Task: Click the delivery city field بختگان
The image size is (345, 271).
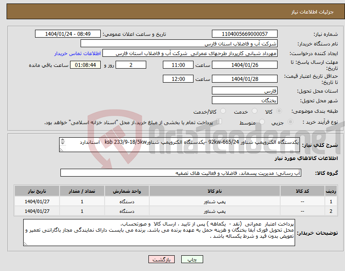Action: (x=244, y=101)
